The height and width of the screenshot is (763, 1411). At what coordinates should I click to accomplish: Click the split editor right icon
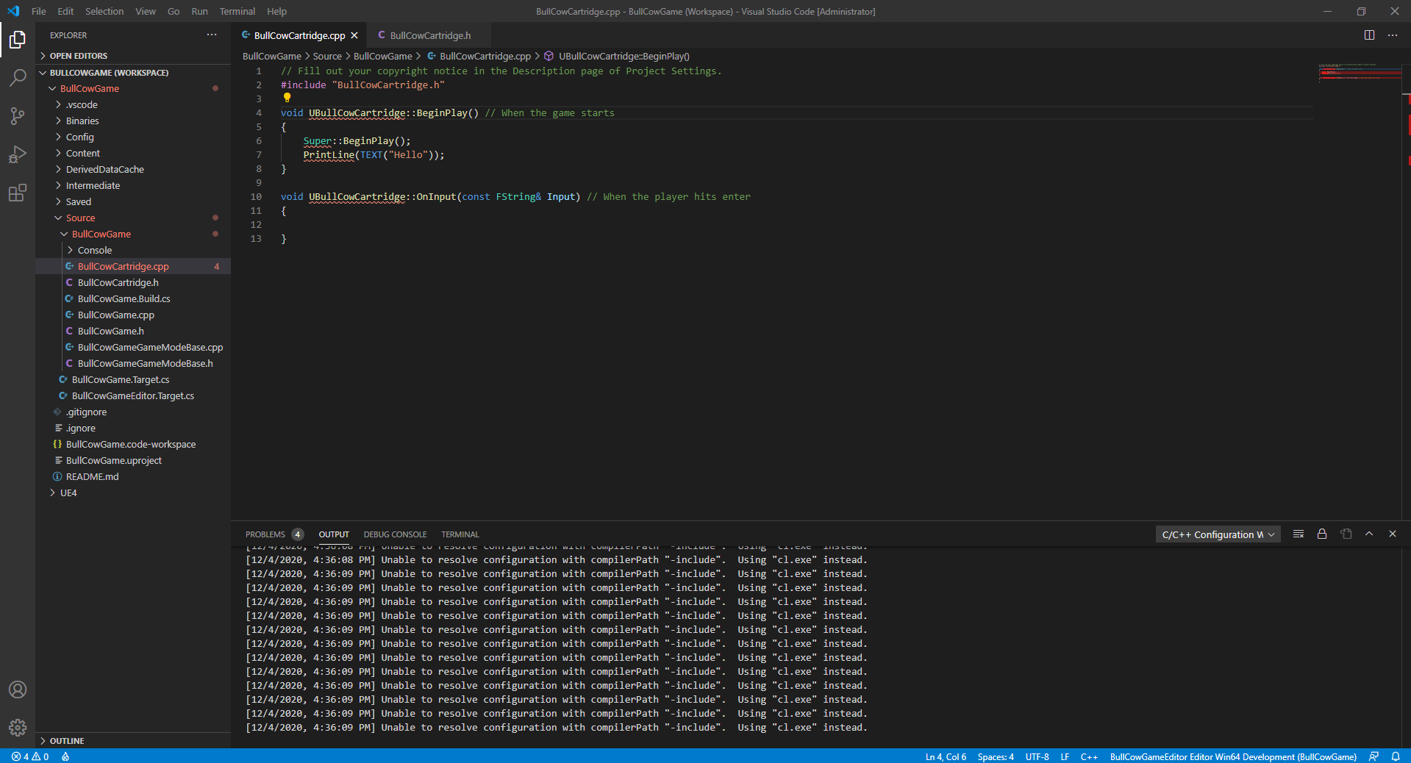[1369, 35]
